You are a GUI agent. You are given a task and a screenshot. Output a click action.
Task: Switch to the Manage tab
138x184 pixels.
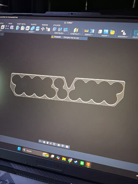[45, 25]
